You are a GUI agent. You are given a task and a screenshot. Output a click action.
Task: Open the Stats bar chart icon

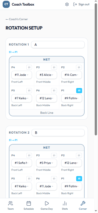[65, 203]
